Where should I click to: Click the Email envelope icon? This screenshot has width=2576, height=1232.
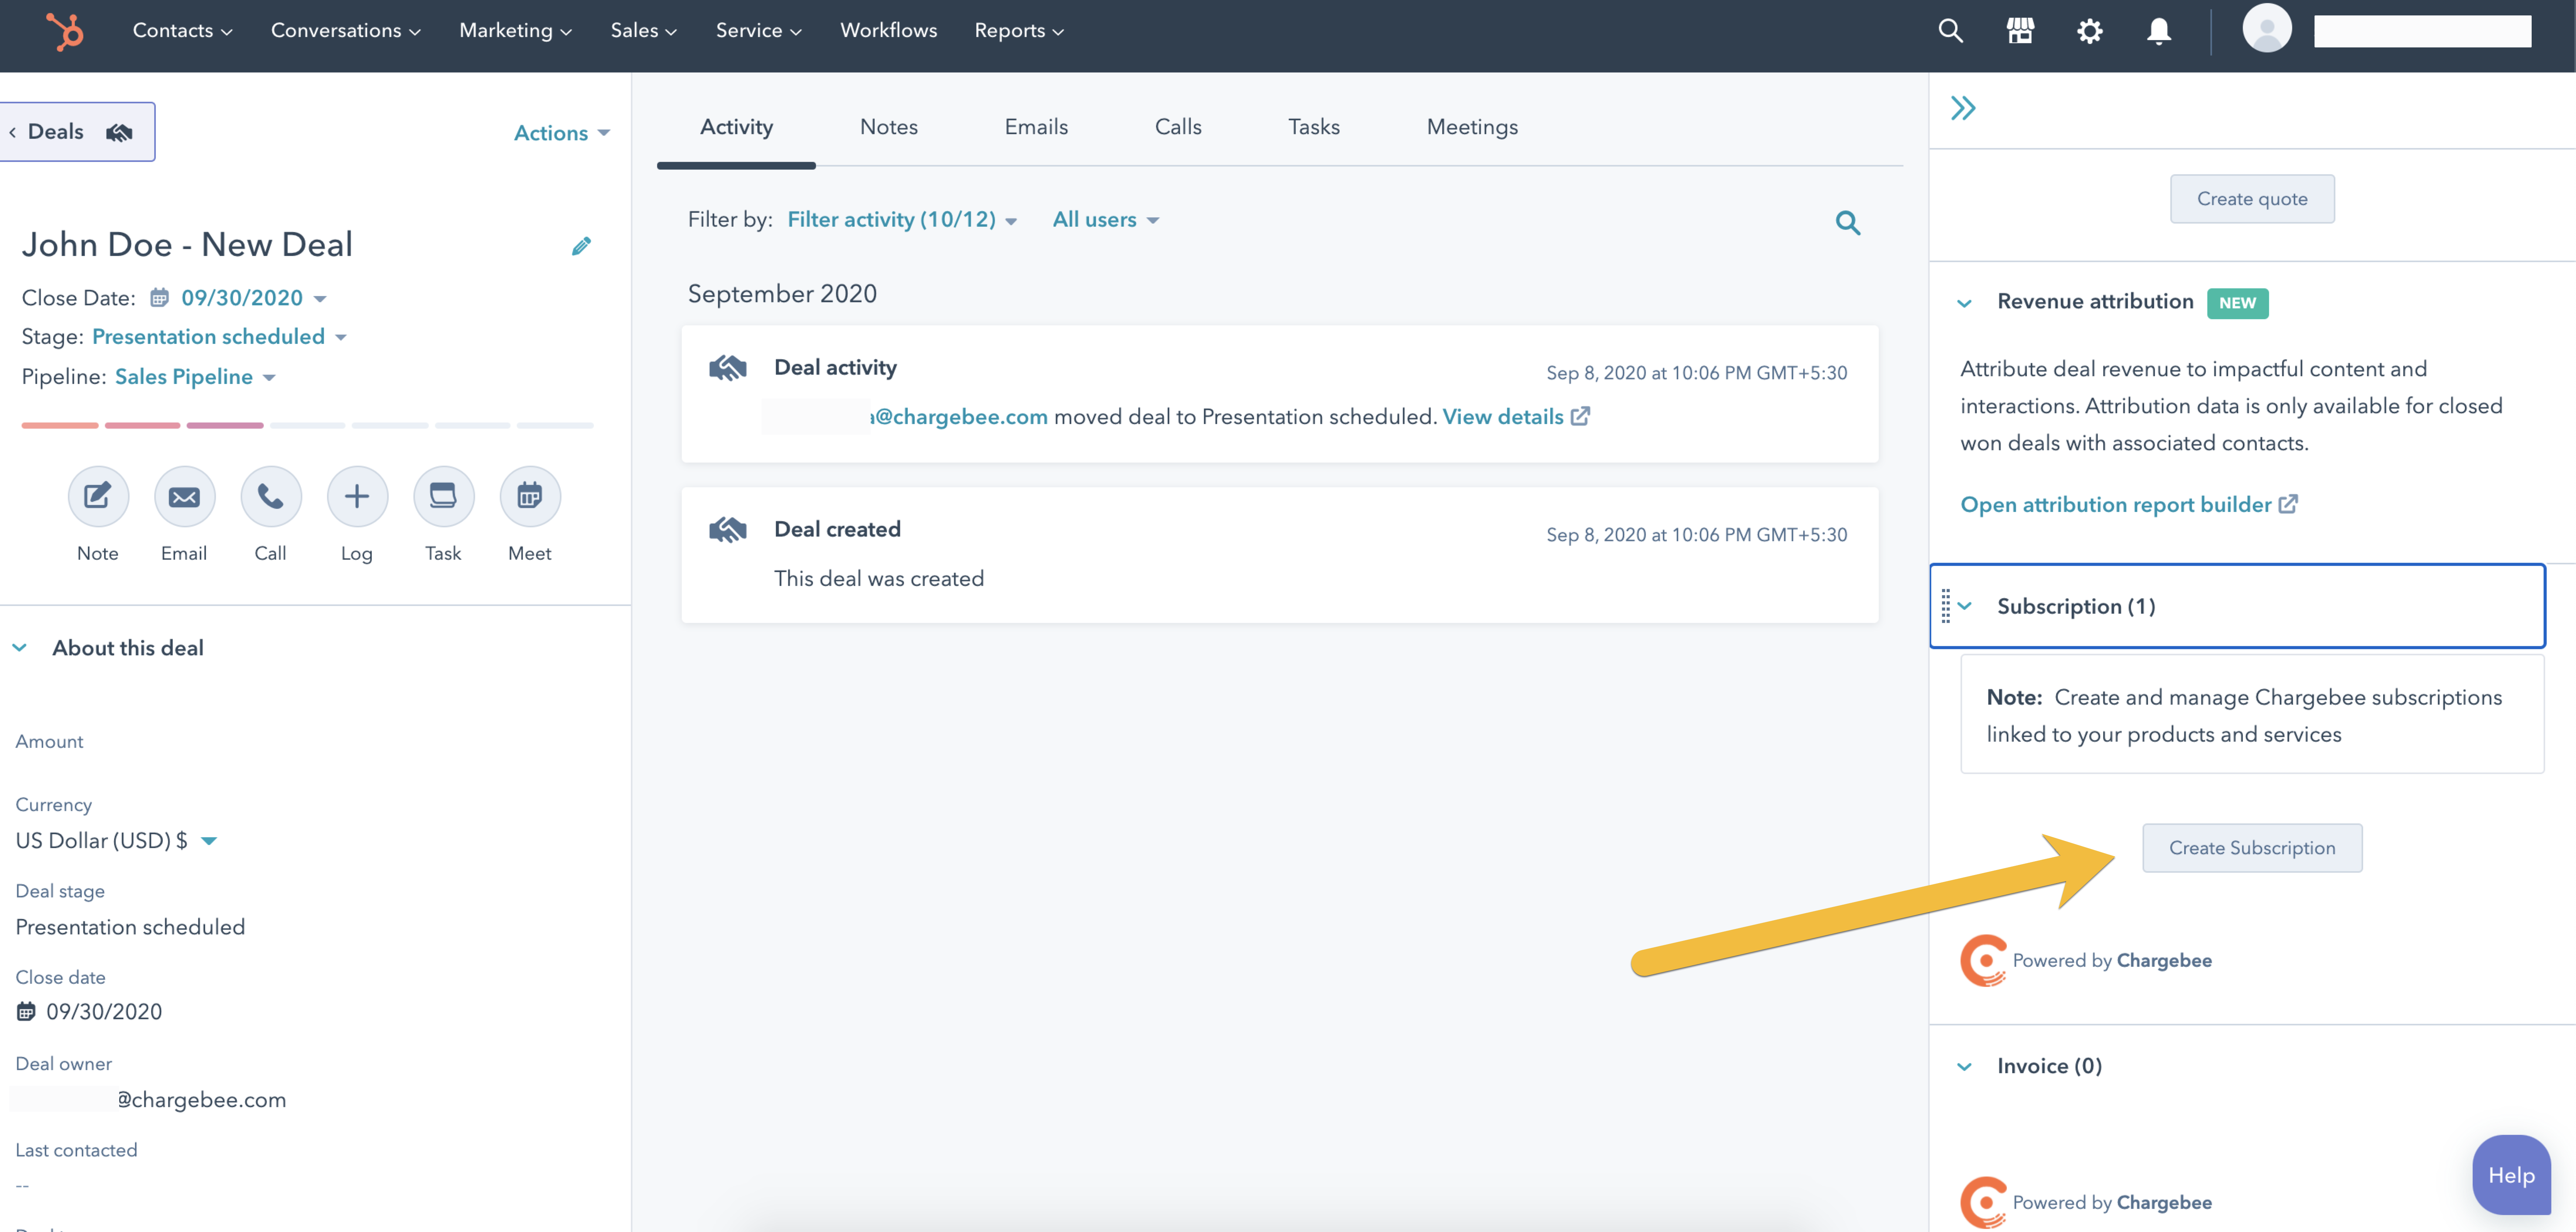click(x=184, y=496)
